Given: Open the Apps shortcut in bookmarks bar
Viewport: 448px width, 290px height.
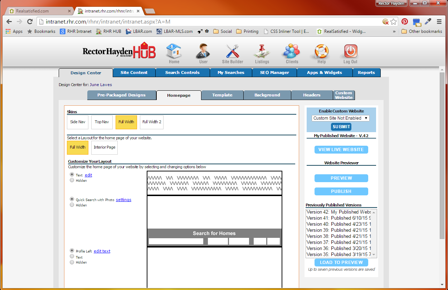Looking at the screenshot, I should point(14,31).
